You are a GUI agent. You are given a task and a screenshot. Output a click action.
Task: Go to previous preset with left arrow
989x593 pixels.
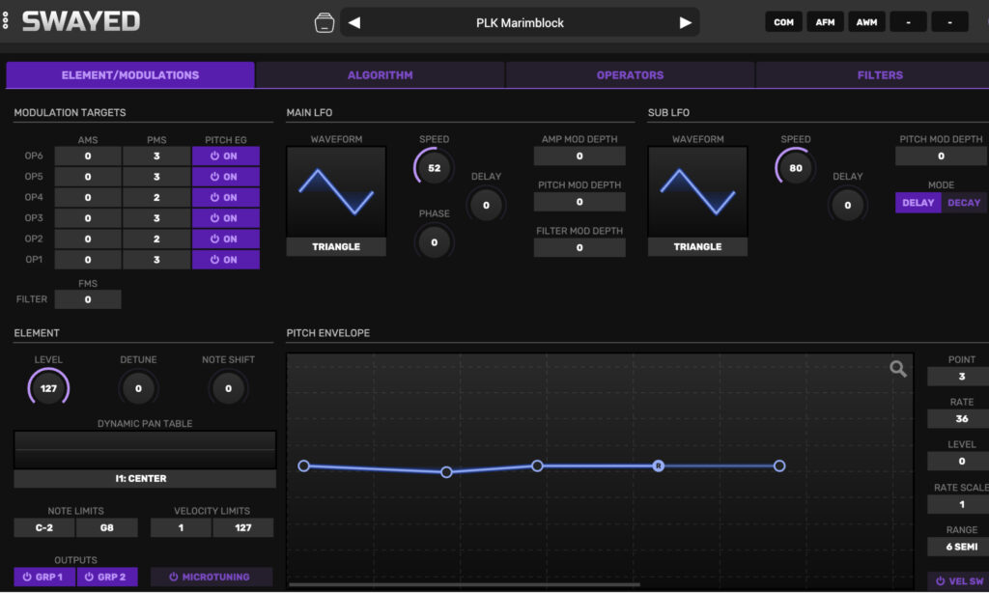(x=354, y=22)
